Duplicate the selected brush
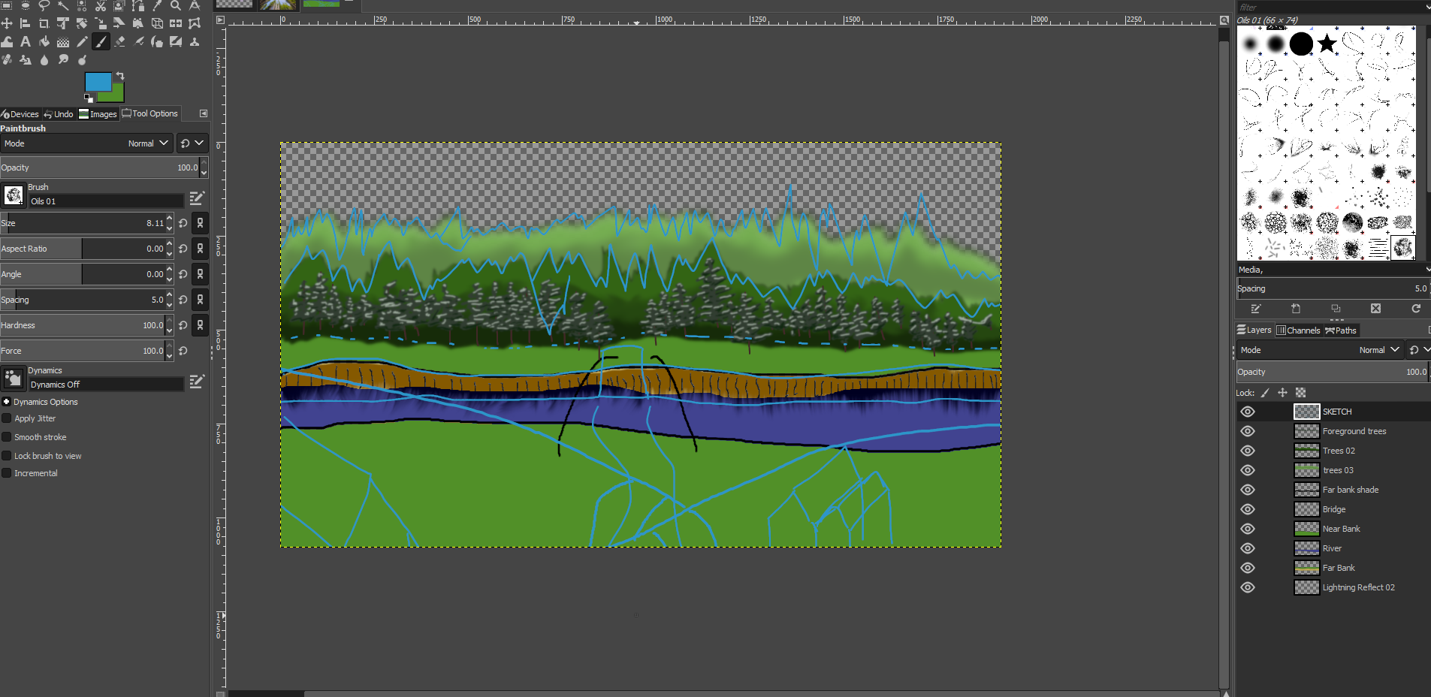This screenshot has height=697, width=1431. 1336,309
